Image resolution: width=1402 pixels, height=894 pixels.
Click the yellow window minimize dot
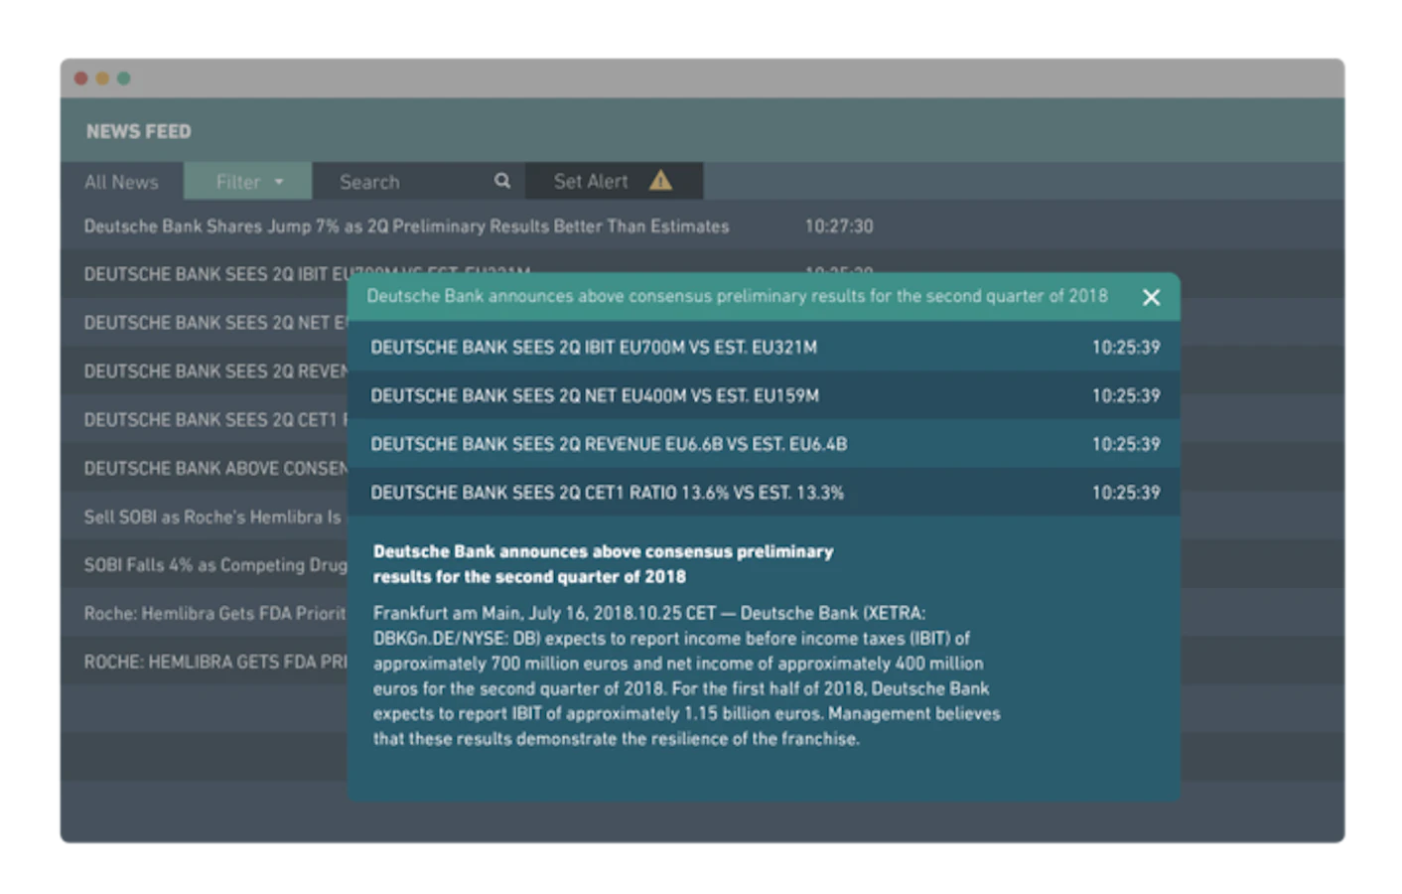102,78
